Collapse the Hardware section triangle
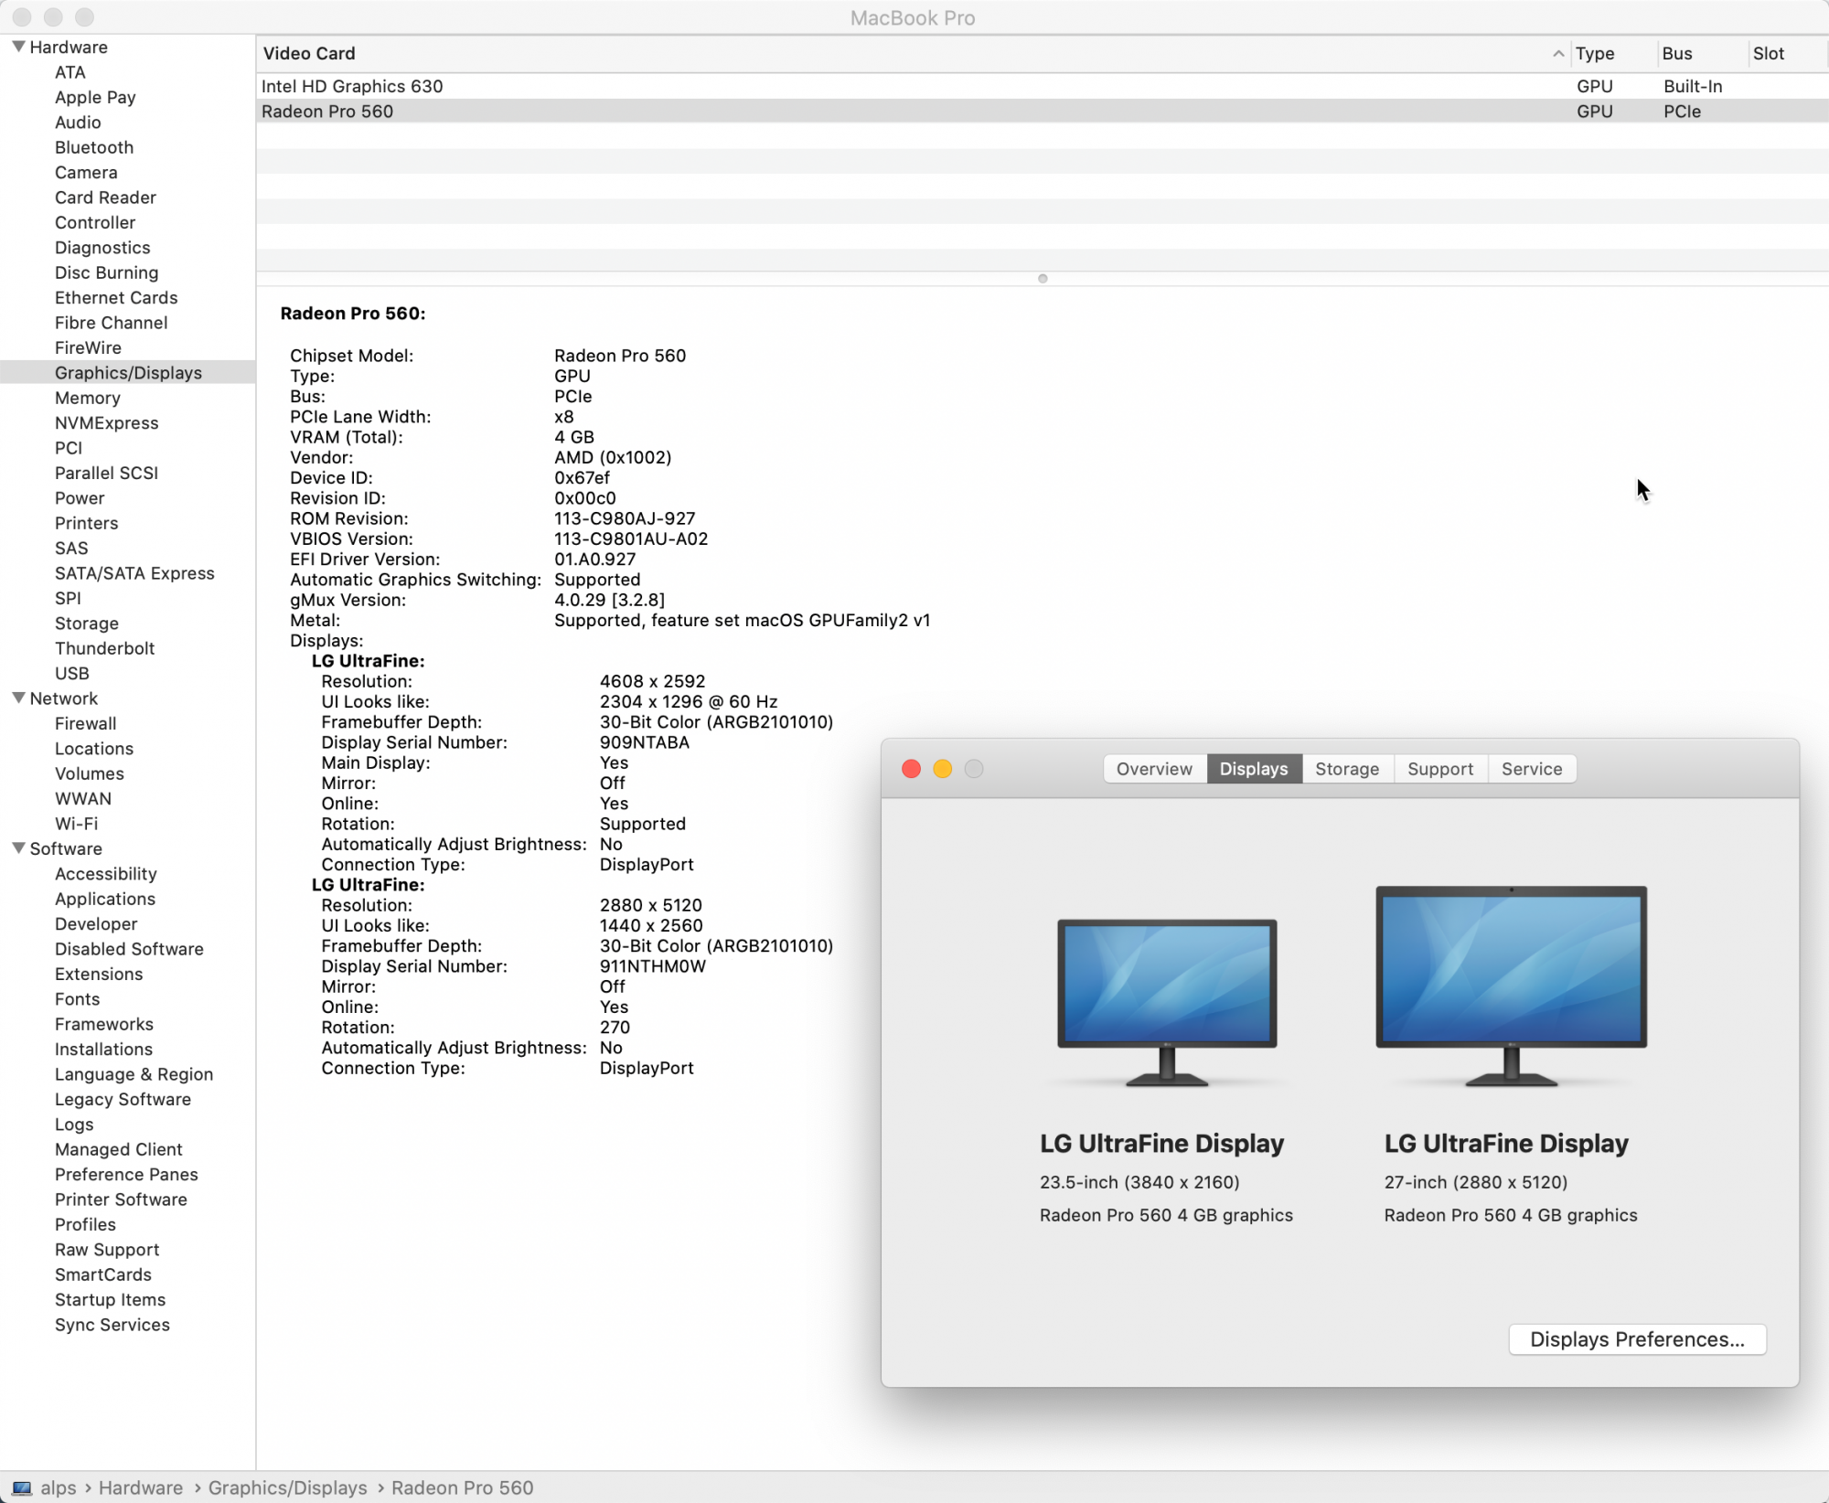 (18, 47)
